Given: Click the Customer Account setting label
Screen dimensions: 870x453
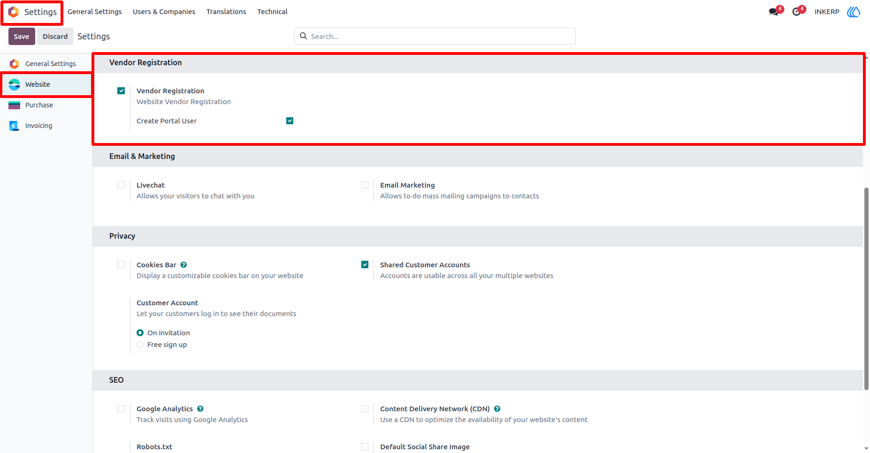Looking at the screenshot, I should [167, 303].
